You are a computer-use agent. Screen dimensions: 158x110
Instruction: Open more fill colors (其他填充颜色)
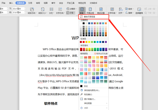click(92, 90)
